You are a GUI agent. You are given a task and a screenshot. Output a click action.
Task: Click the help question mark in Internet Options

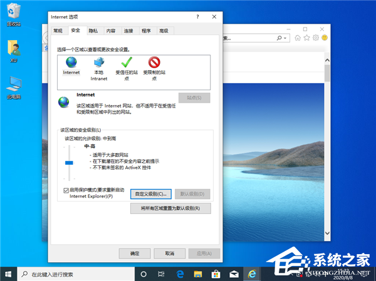[197, 17]
